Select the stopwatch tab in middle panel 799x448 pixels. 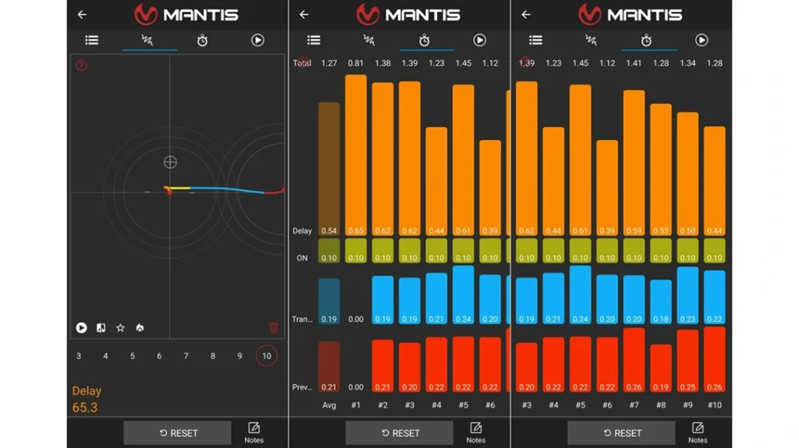[x=424, y=41]
